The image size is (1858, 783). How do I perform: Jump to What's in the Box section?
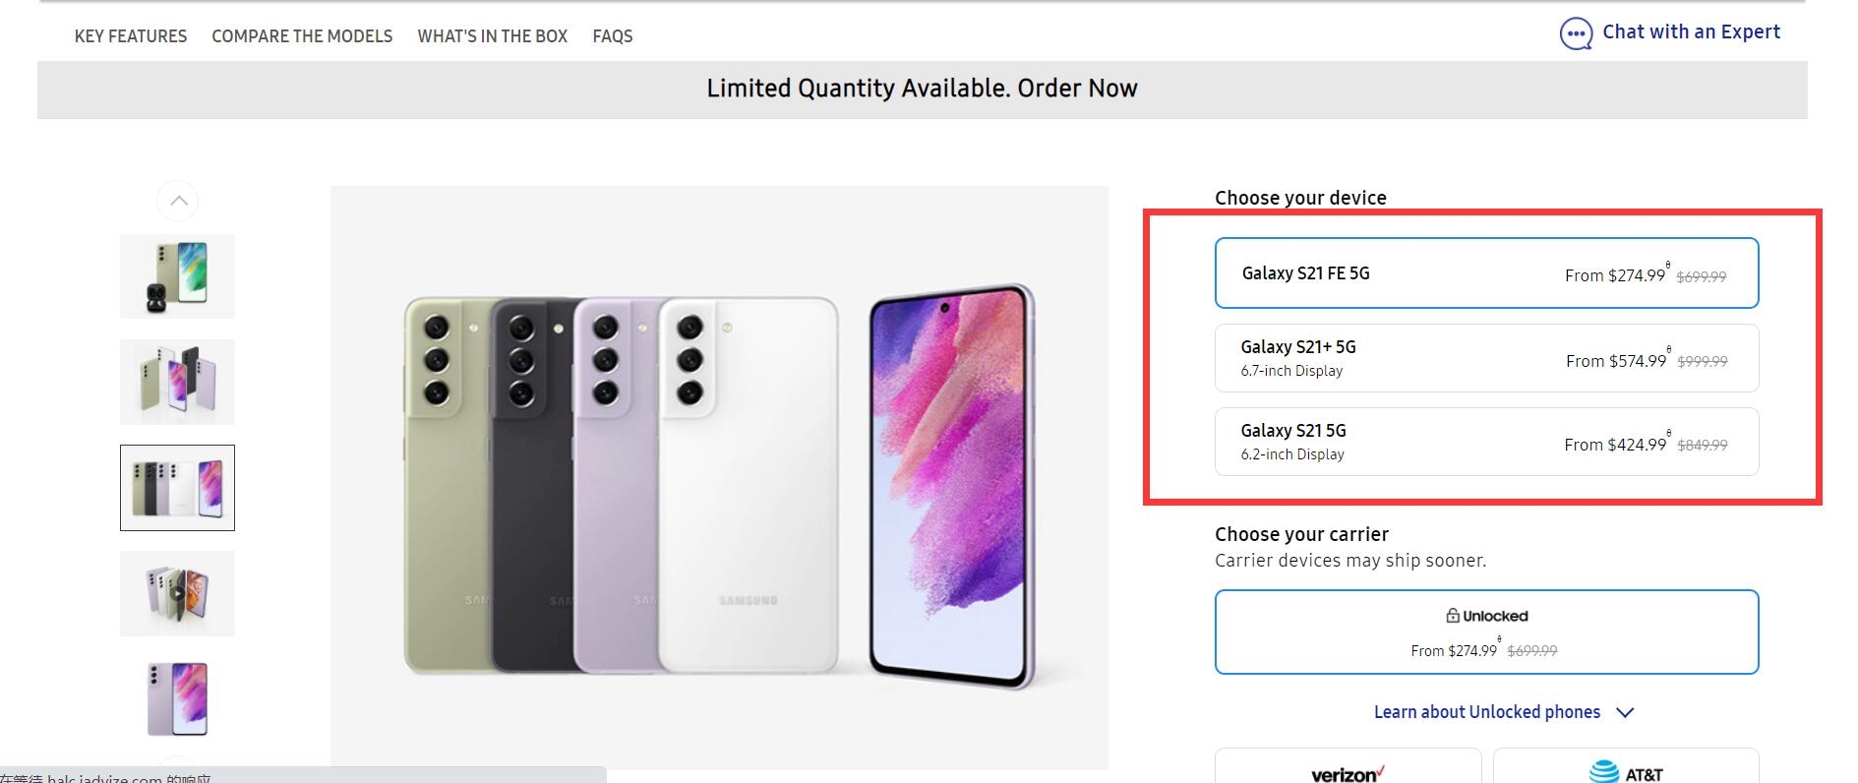point(493,36)
